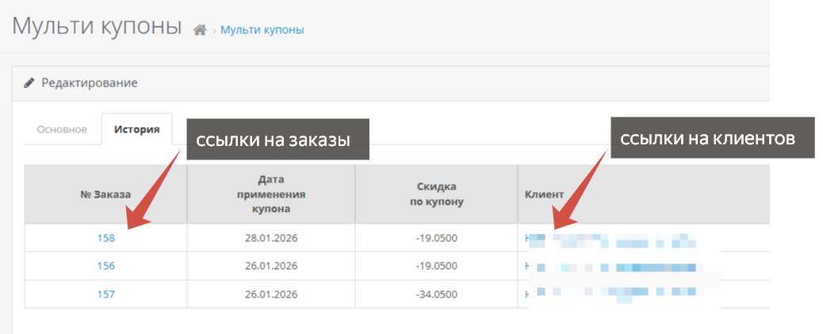Select the 28.01.2026 date cell
Image resolution: width=823 pixels, height=334 pixels.
pos(270,237)
